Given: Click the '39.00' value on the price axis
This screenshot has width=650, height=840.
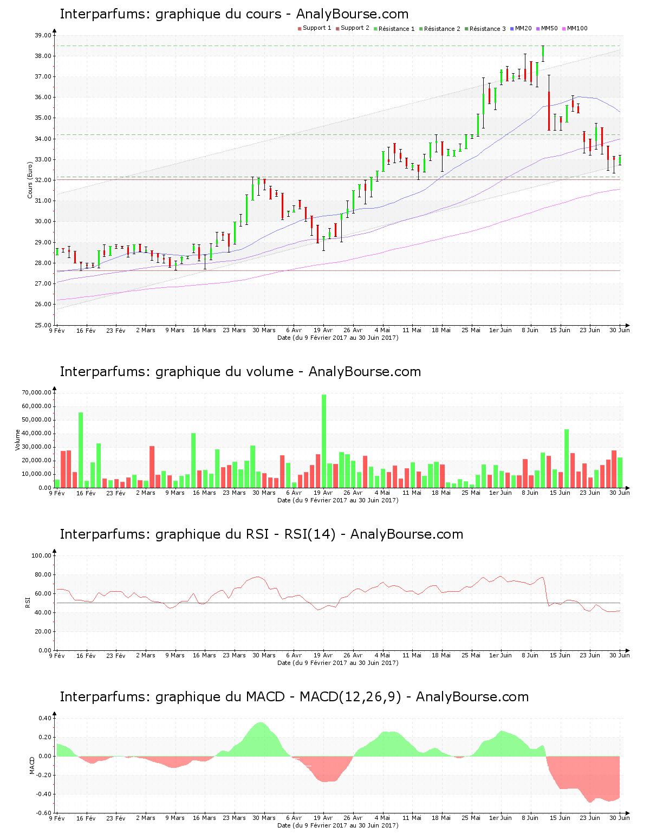Looking at the screenshot, I should click(x=43, y=35).
